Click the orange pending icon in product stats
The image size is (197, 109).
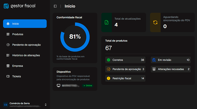pos(108,69)
